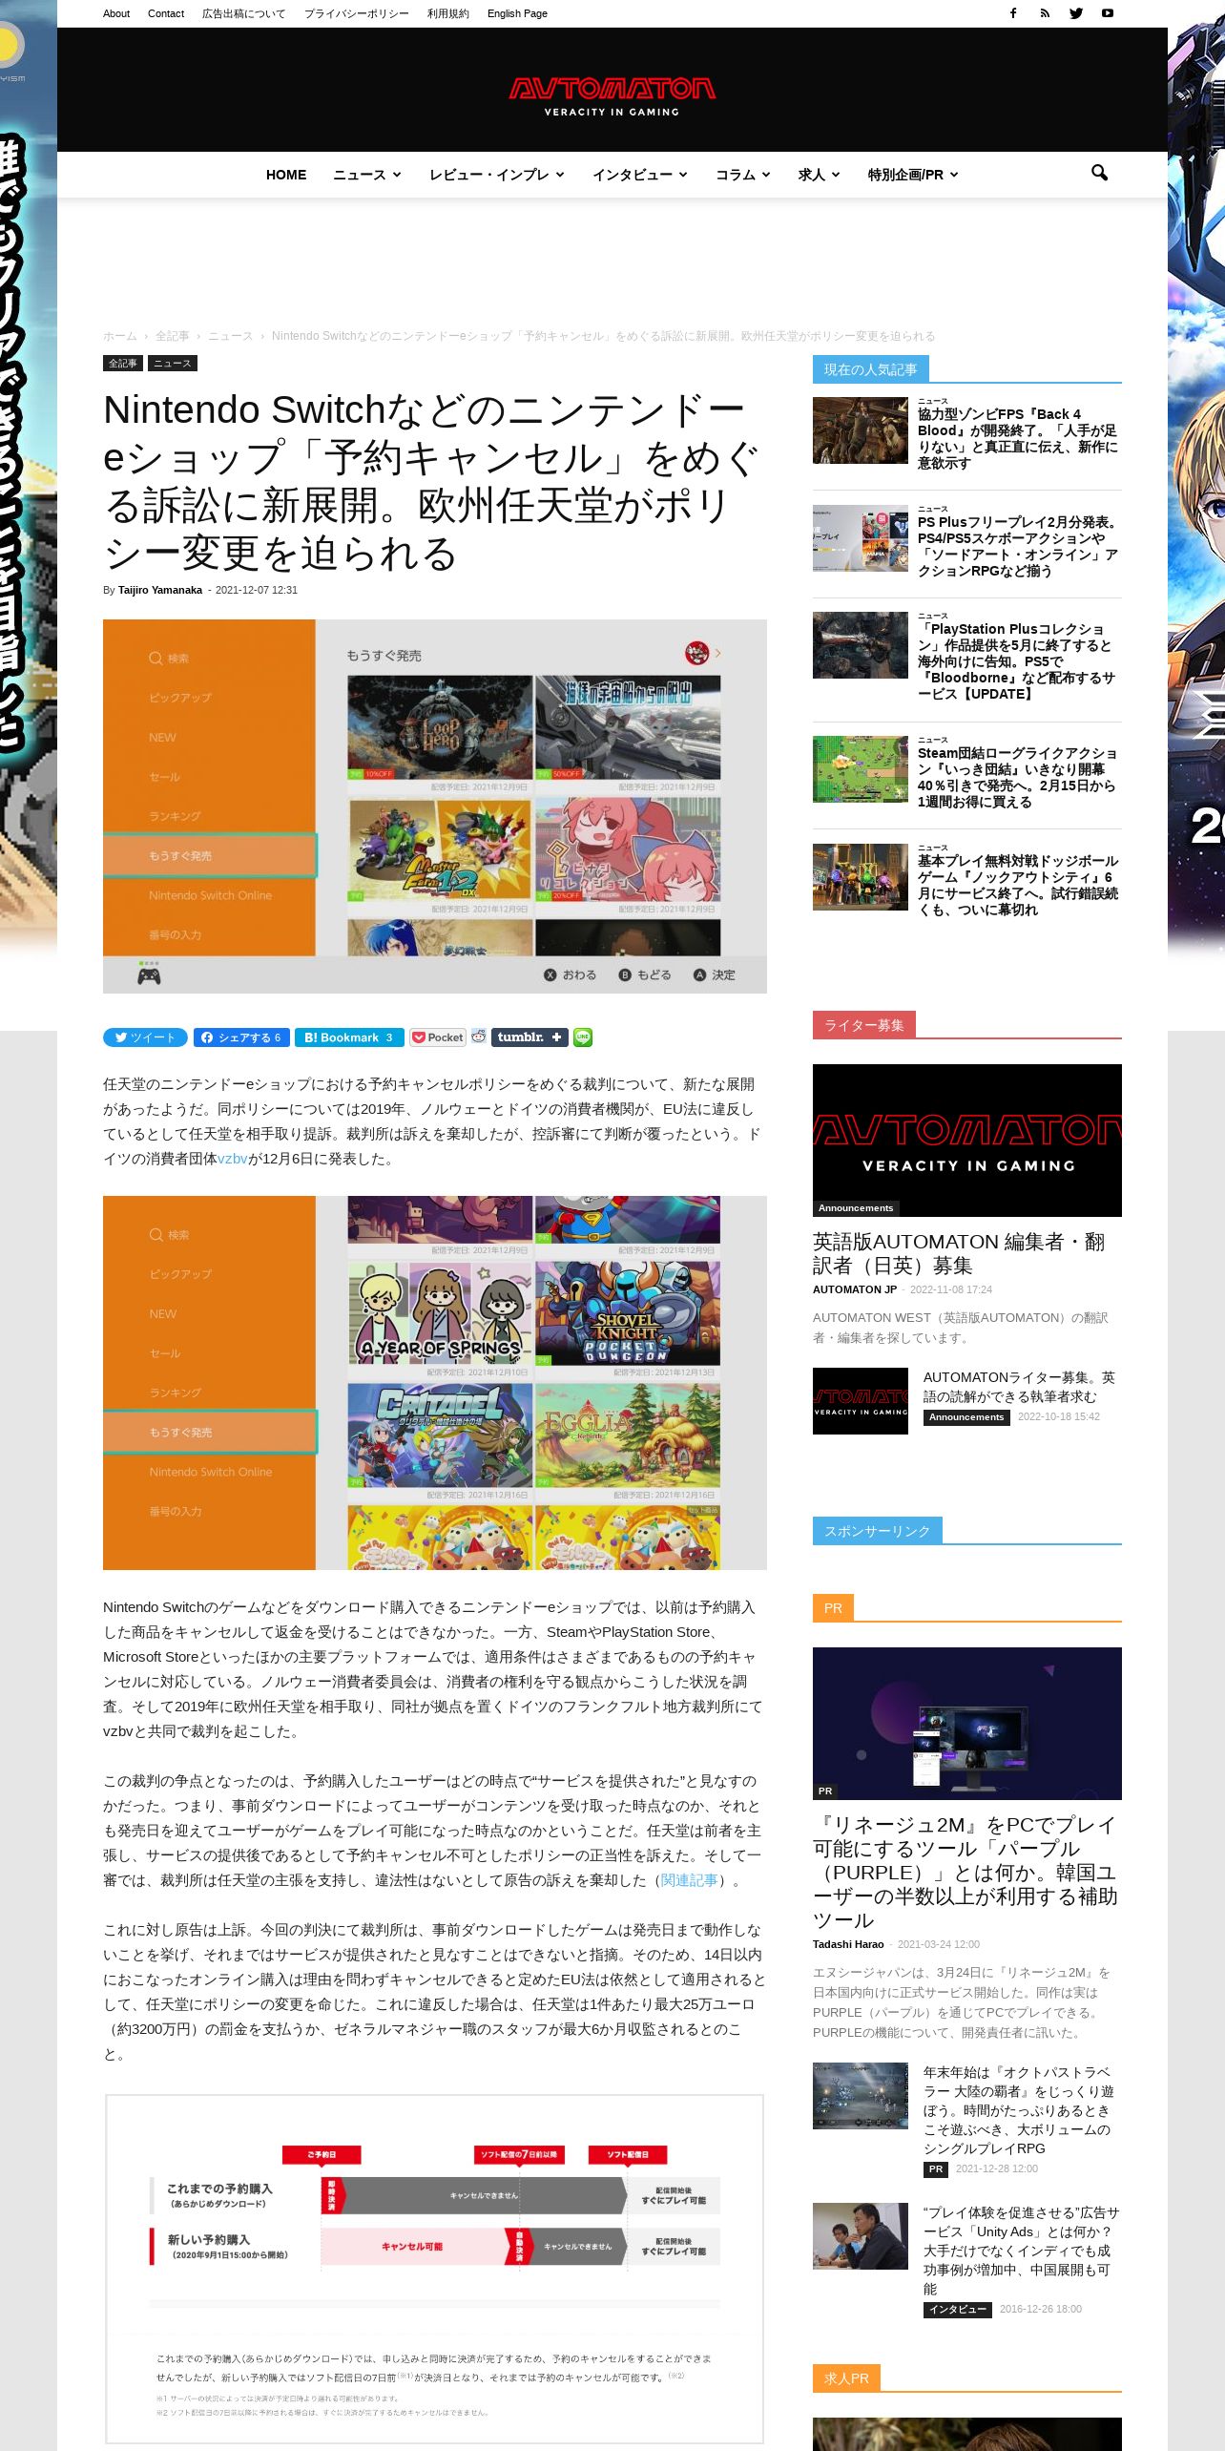The height and width of the screenshot is (2451, 1225).
Task: Open Back 4 Blood article thumbnail
Action: coord(861,430)
